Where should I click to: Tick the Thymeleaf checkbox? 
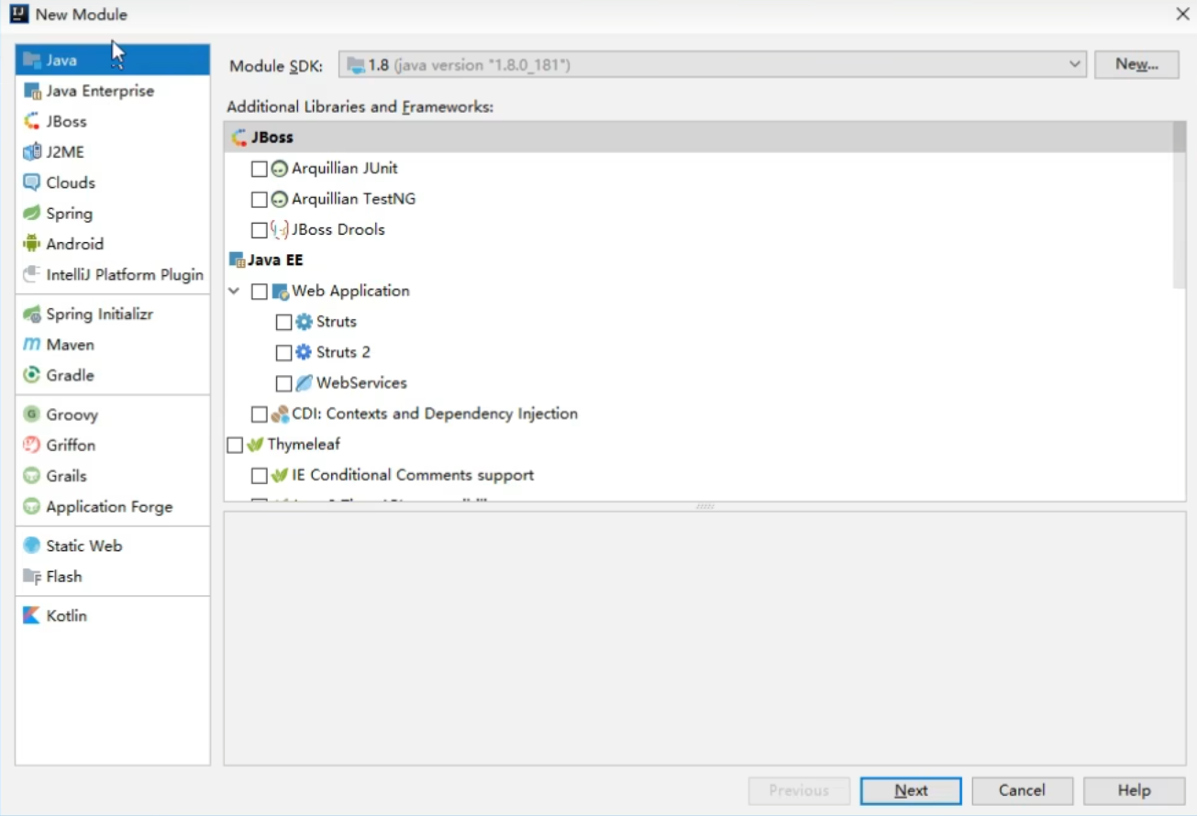coord(235,445)
